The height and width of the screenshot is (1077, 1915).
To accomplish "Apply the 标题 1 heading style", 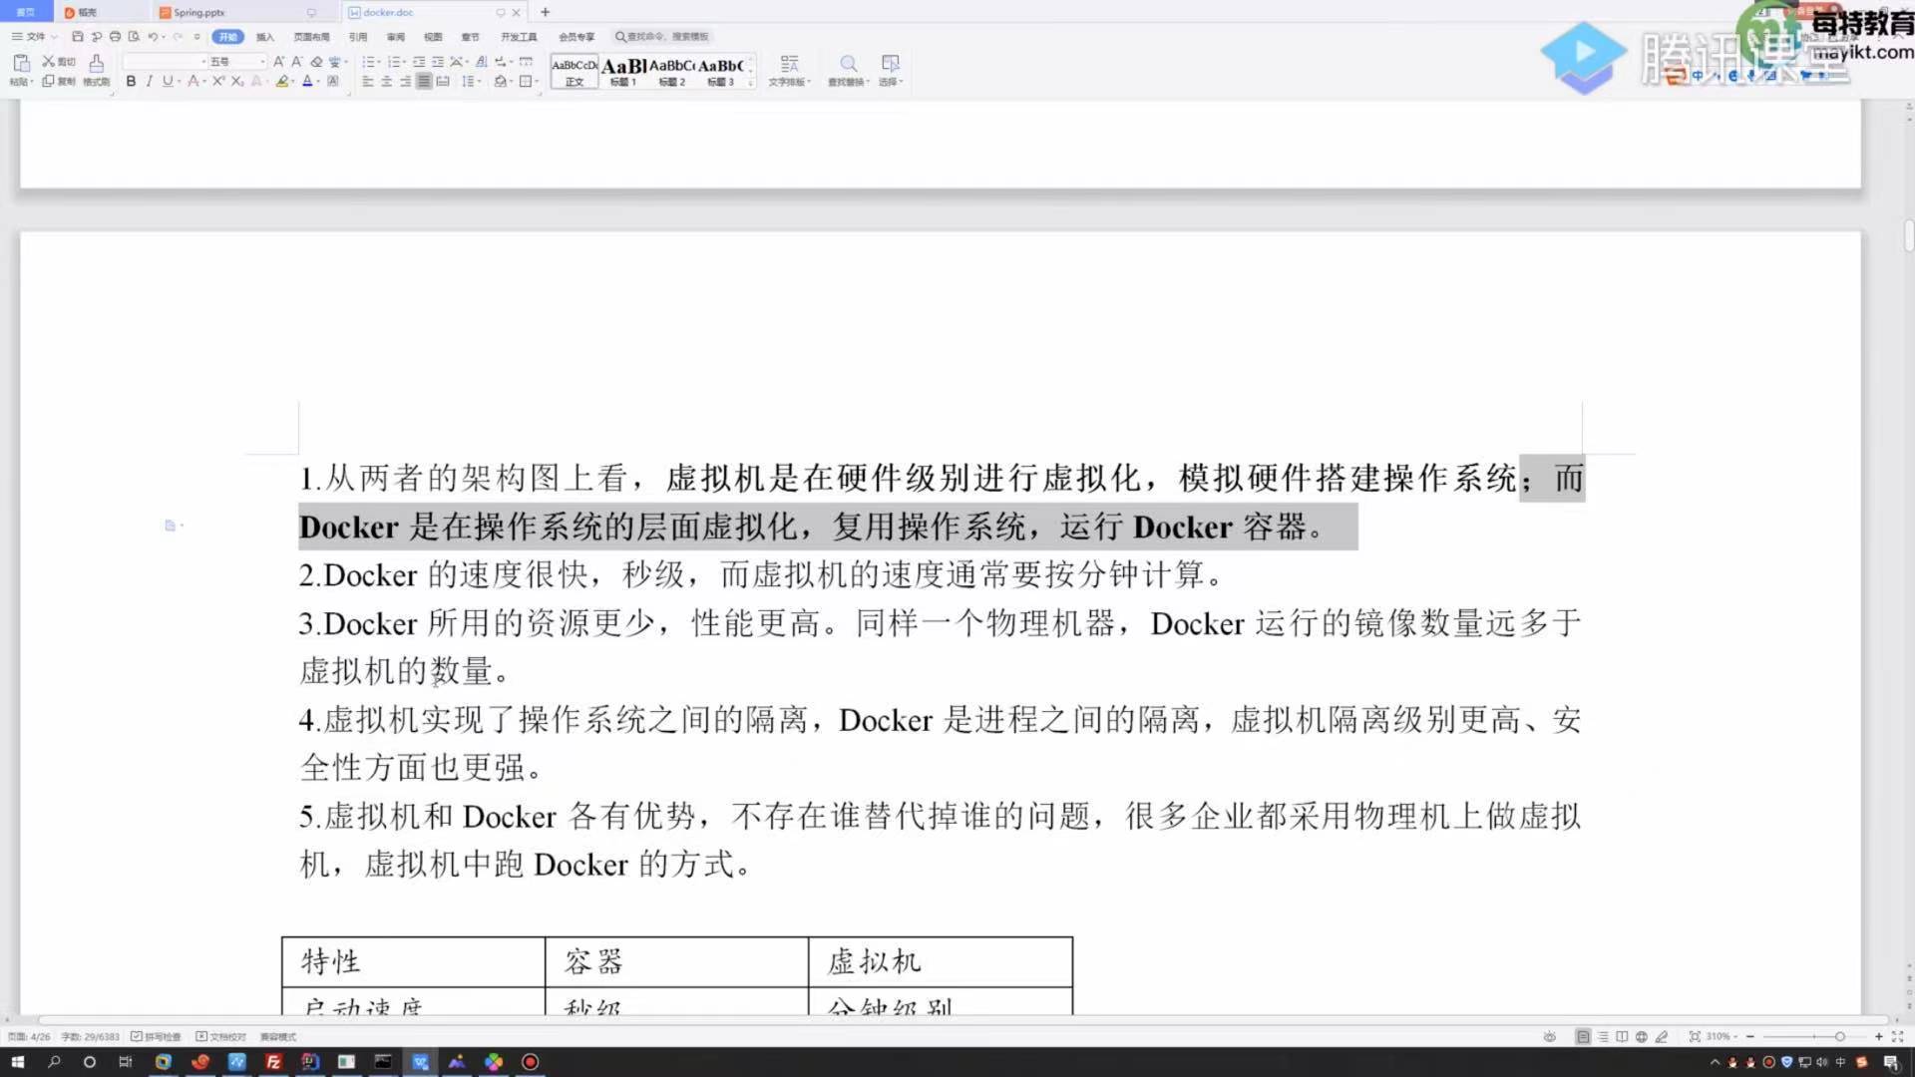I will click(623, 70).
